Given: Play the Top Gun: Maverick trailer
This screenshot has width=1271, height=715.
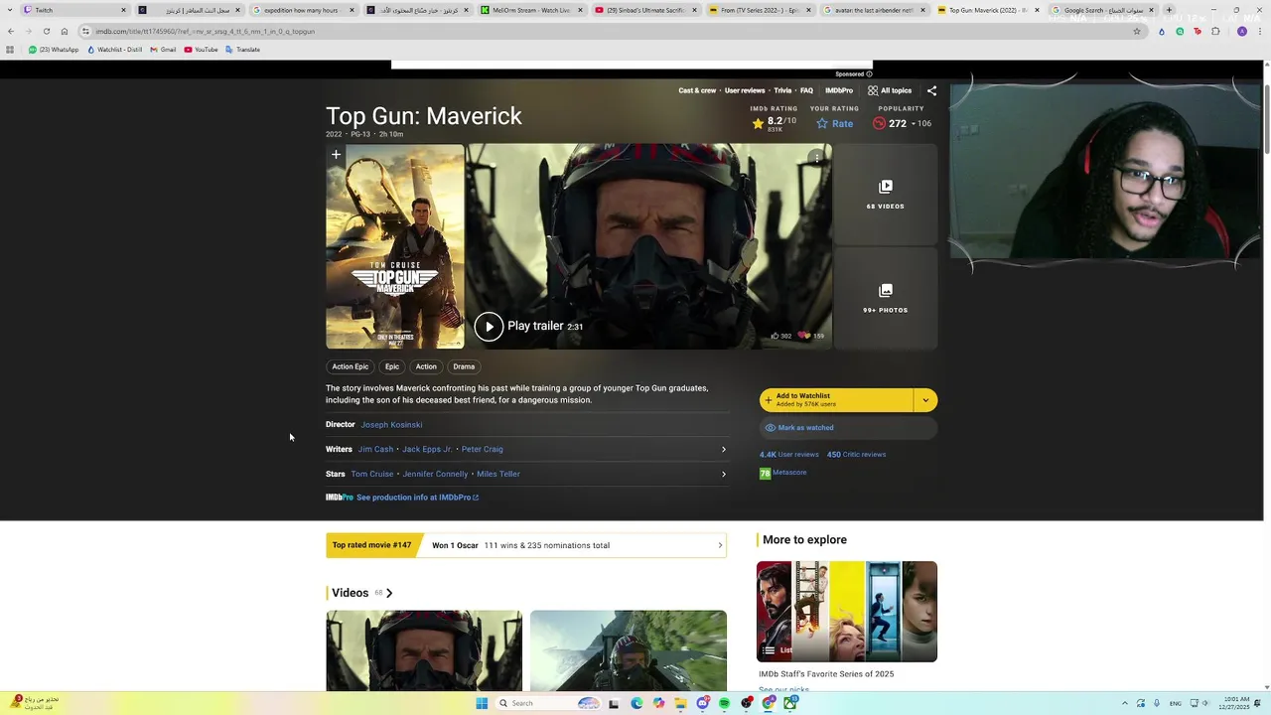Looking at the screenshot, I should pyautogui.click(x=489, y=326).
